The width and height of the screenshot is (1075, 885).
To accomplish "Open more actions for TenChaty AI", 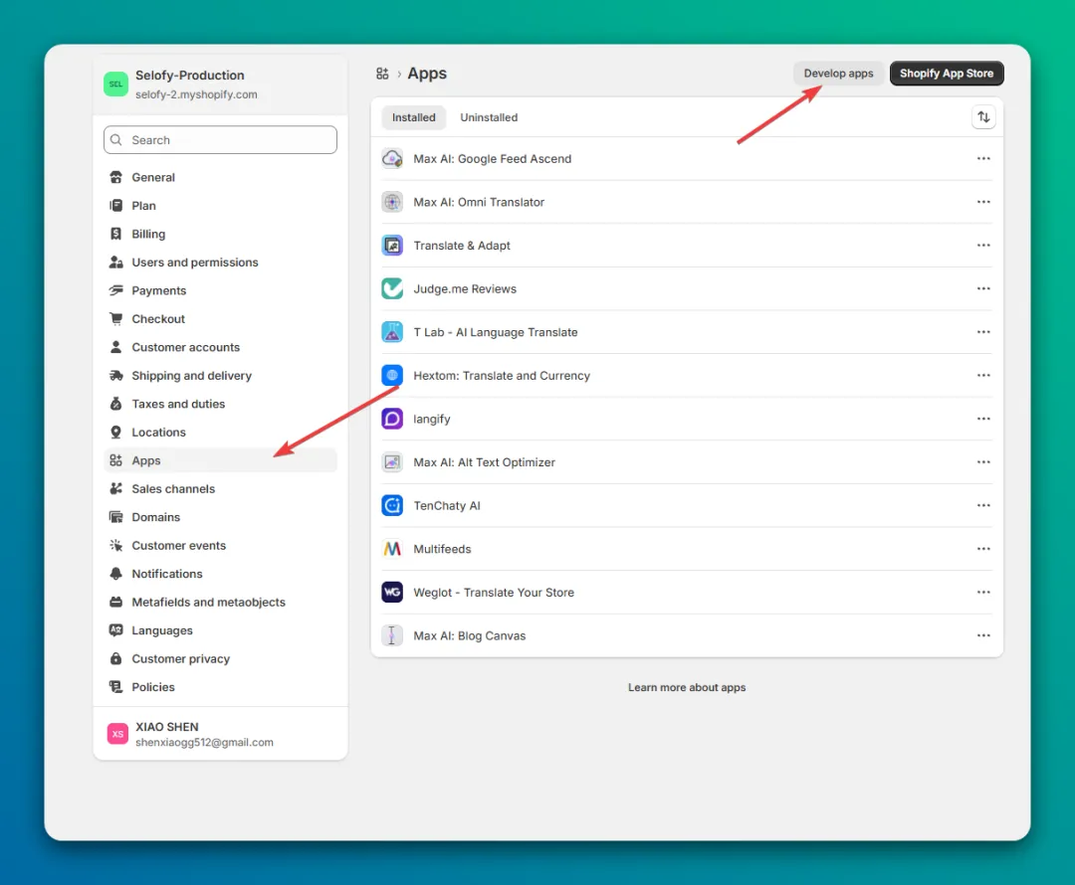I will pos(983,505).
